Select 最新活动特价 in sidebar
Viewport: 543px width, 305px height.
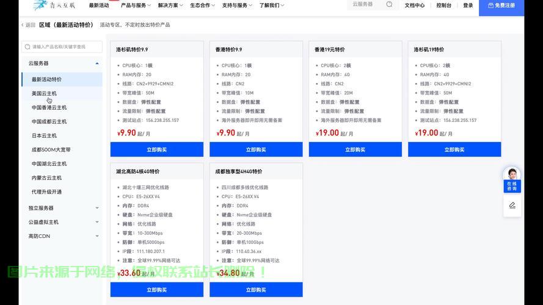pyautogui.click(x=62, y=79)
